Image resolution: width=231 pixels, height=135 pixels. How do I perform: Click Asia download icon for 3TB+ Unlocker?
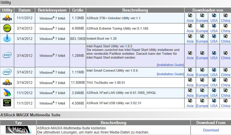click(x=190, y=15)
